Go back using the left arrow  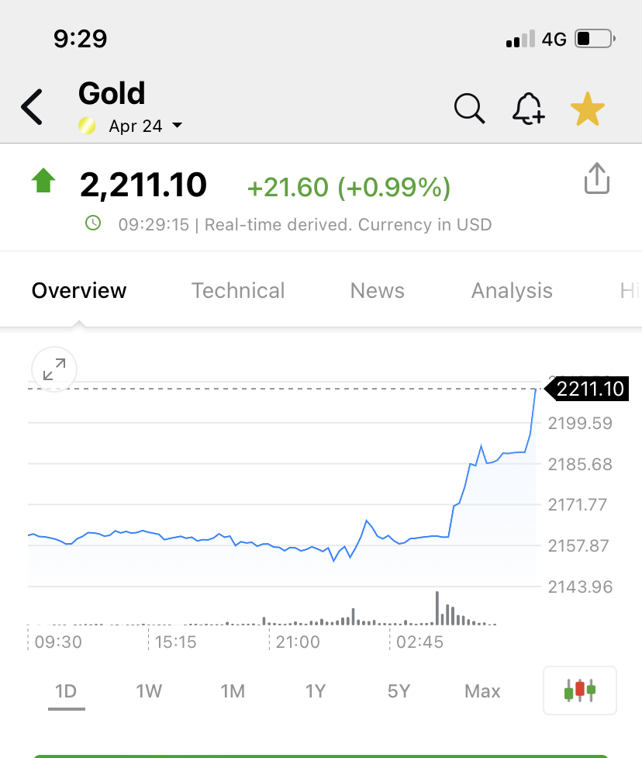pos(32,107)
